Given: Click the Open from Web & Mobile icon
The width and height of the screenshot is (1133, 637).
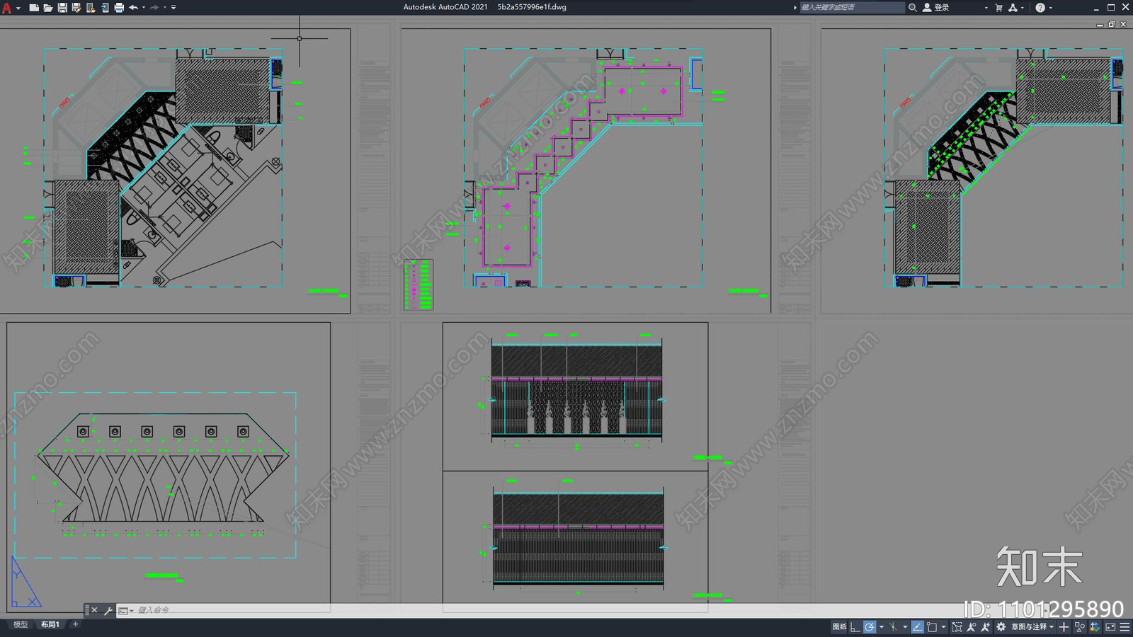Looking at the screenshot, I should coord(91,7).
